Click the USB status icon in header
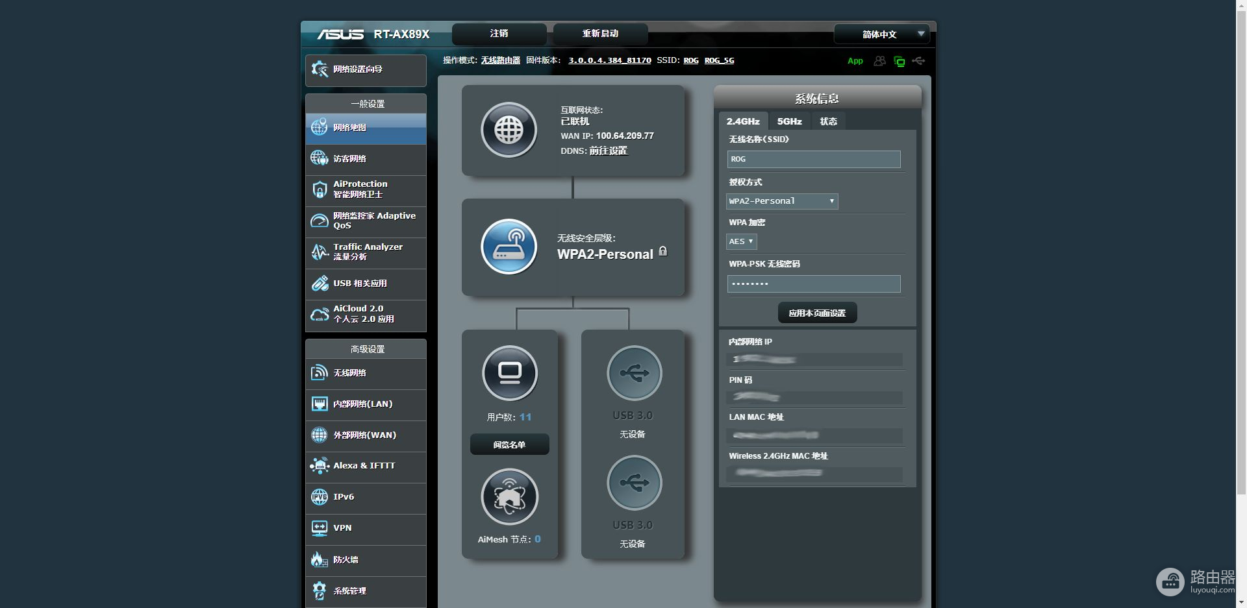 (x=918, y=61)
